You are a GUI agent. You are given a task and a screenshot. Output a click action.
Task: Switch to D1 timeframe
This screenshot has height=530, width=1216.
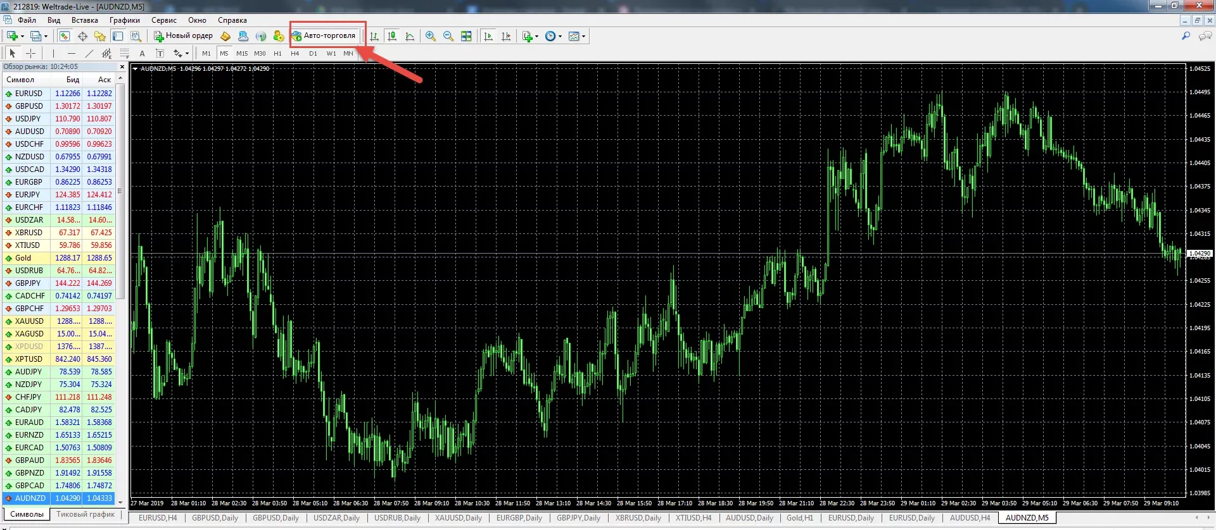pos(313,53)
